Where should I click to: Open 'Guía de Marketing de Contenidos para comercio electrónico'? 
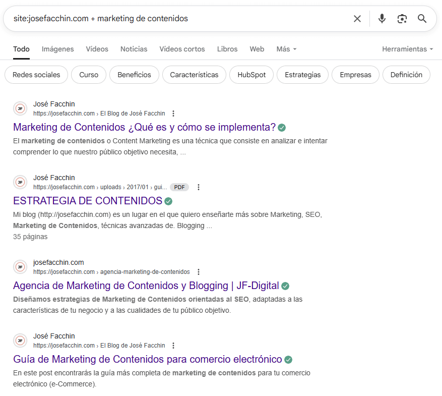pos(148,359)
